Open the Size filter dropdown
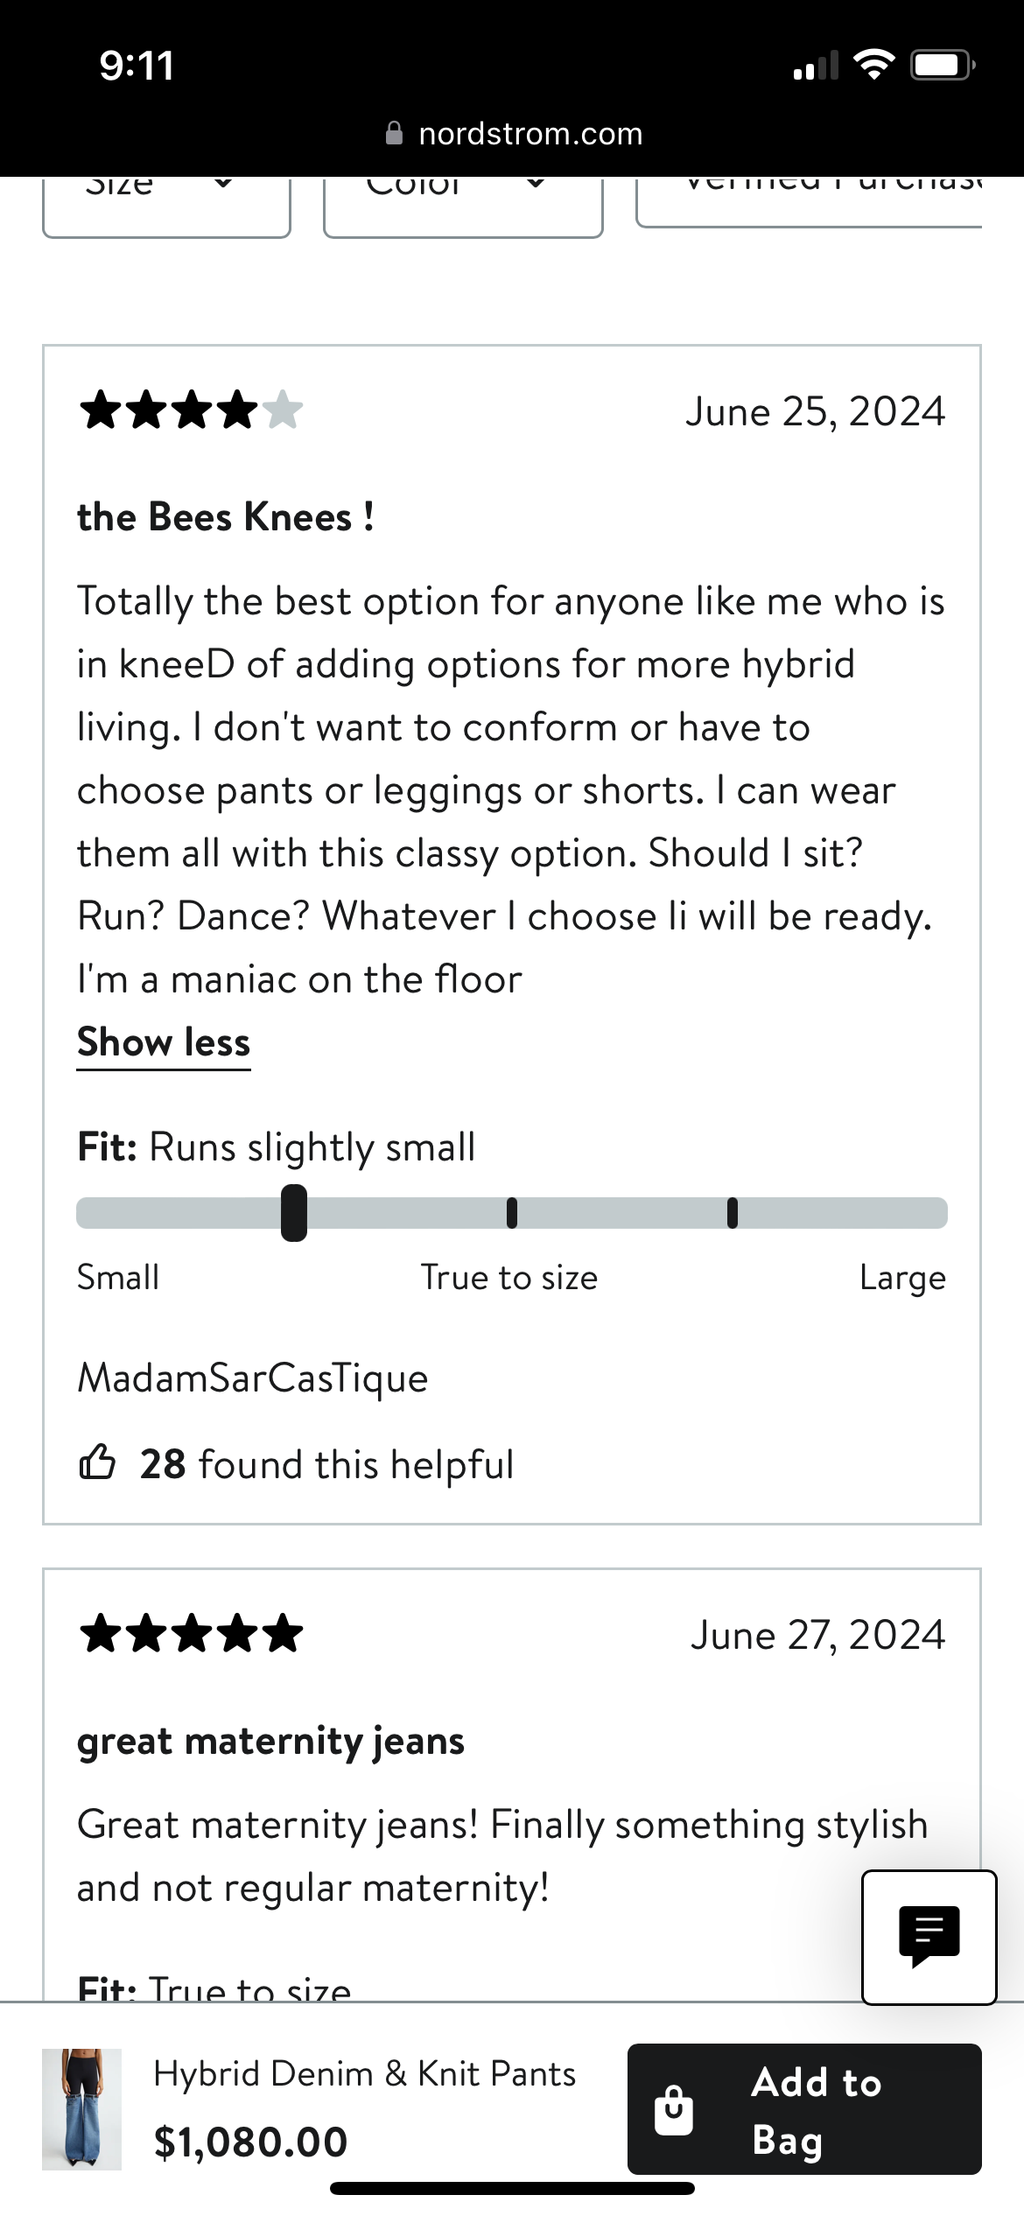1024x2216 pixels. 166,203
